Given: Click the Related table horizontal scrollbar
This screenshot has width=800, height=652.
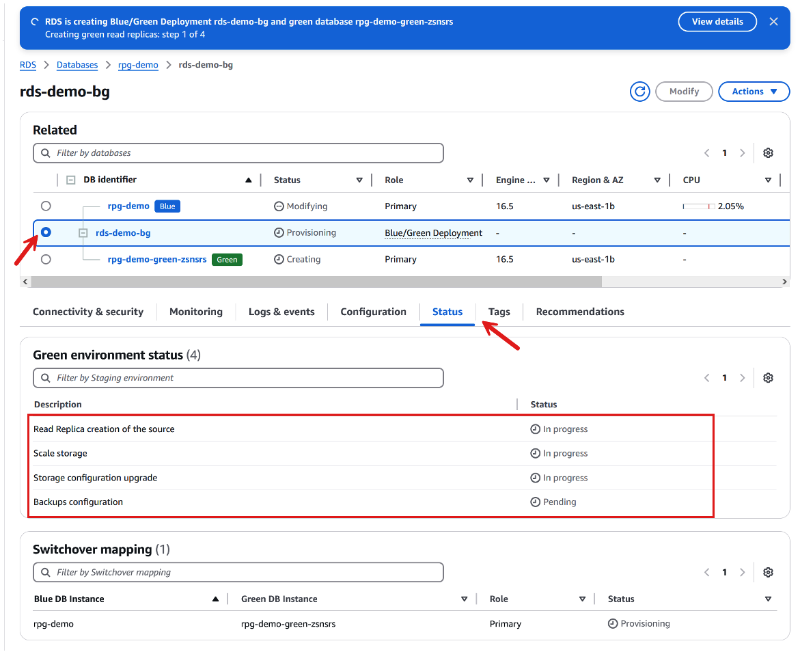Looking at the screenshot, I should [x=316, y=282].
